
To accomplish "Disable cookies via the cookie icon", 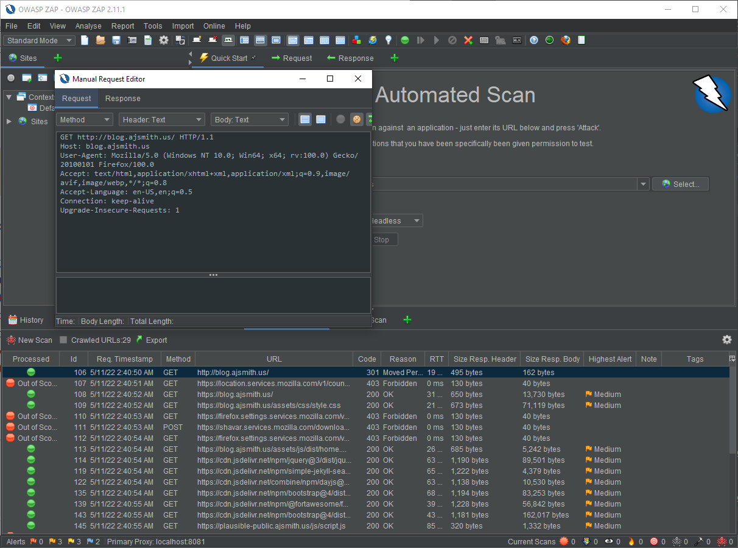I will click(356, 119).
